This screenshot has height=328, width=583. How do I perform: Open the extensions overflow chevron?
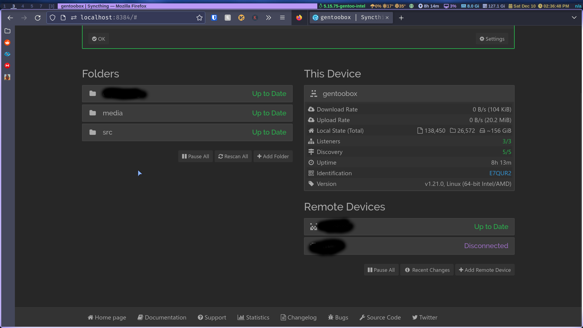pos(268,18)
